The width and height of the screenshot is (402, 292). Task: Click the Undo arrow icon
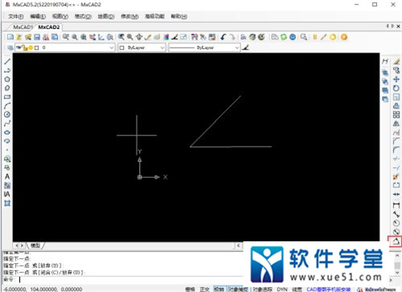click(224, 37)
